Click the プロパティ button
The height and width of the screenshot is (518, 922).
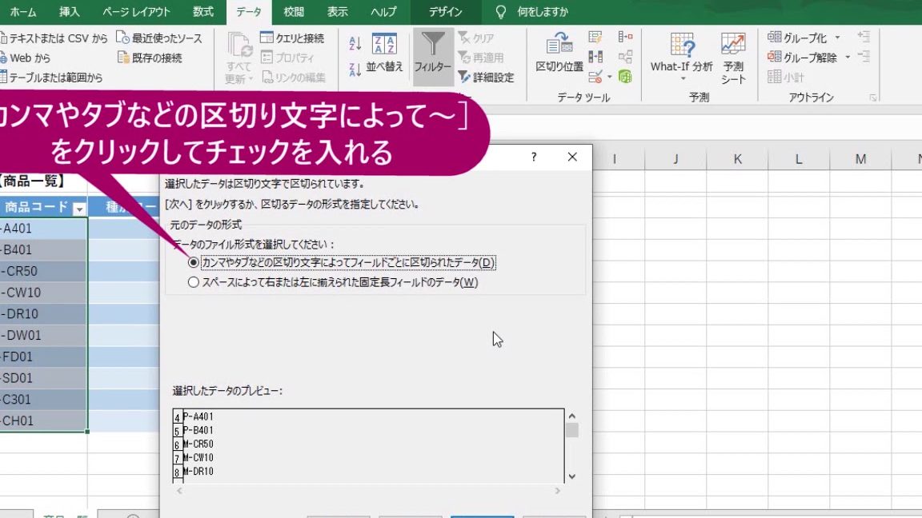click(x=288, y=58)
